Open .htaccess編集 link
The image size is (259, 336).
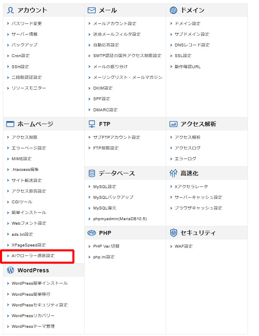coord(25,169)
